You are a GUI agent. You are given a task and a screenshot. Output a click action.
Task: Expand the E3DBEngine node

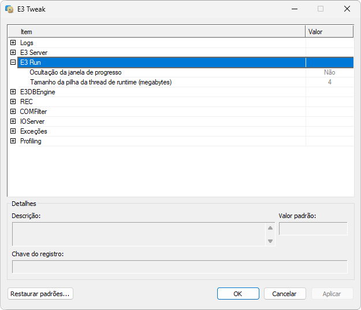[x=13, y=92]
